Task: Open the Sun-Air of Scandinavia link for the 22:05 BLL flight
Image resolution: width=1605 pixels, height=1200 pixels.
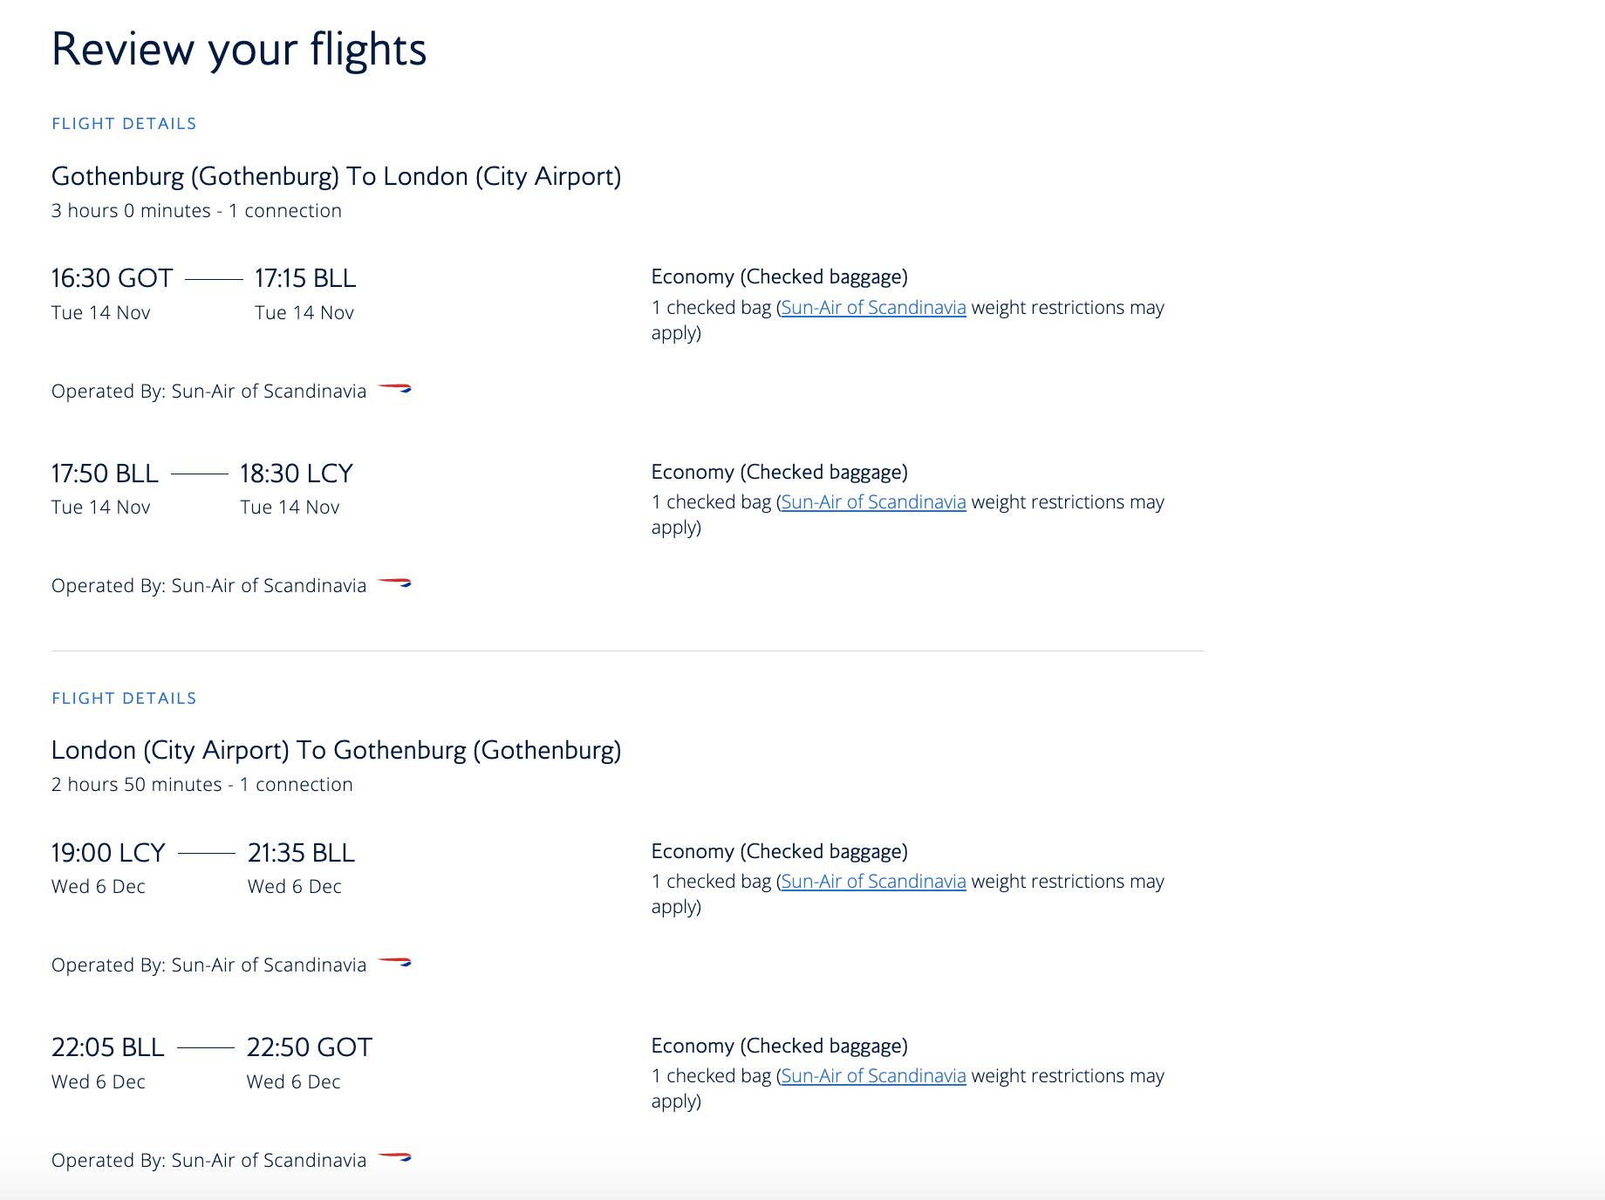Action: [x=873, y=1076]
